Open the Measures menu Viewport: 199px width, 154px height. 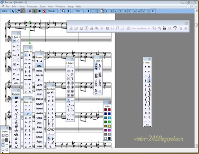tap(32, 6)
